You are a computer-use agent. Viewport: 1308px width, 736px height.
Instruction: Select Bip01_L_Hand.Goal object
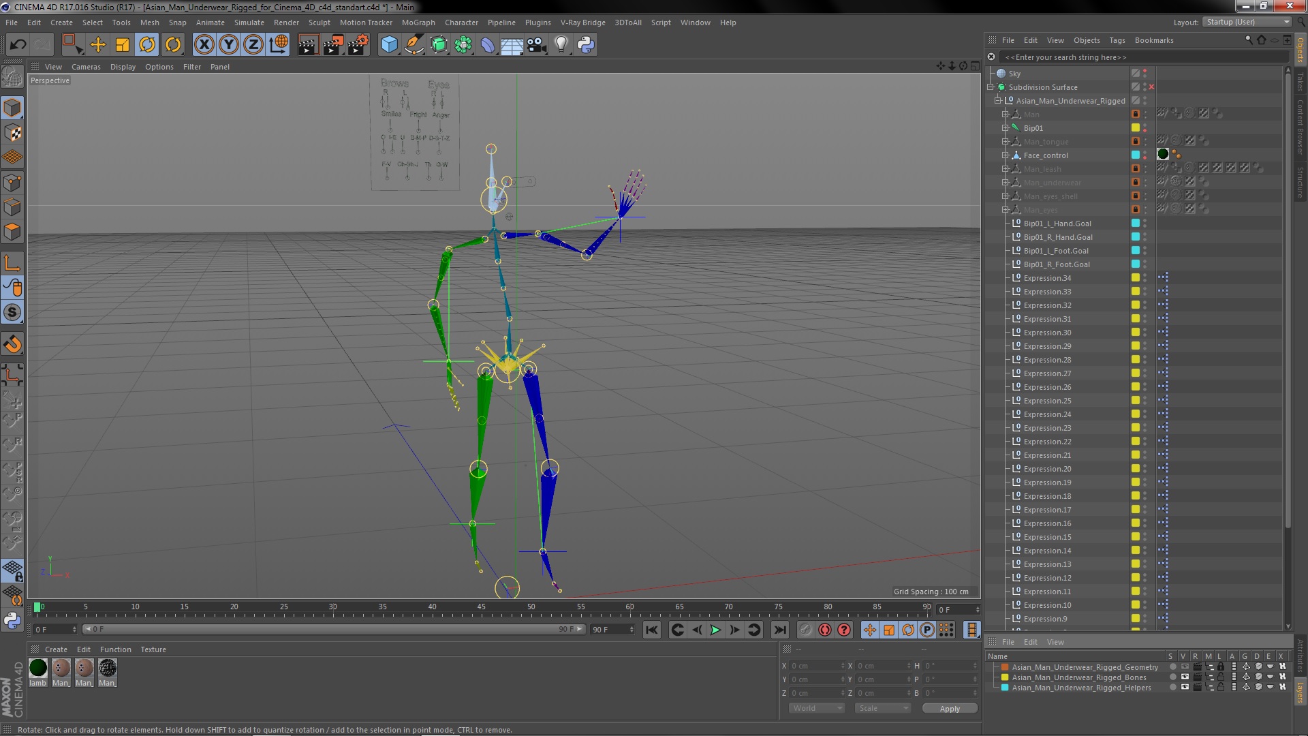click(x=1057, y=224)
